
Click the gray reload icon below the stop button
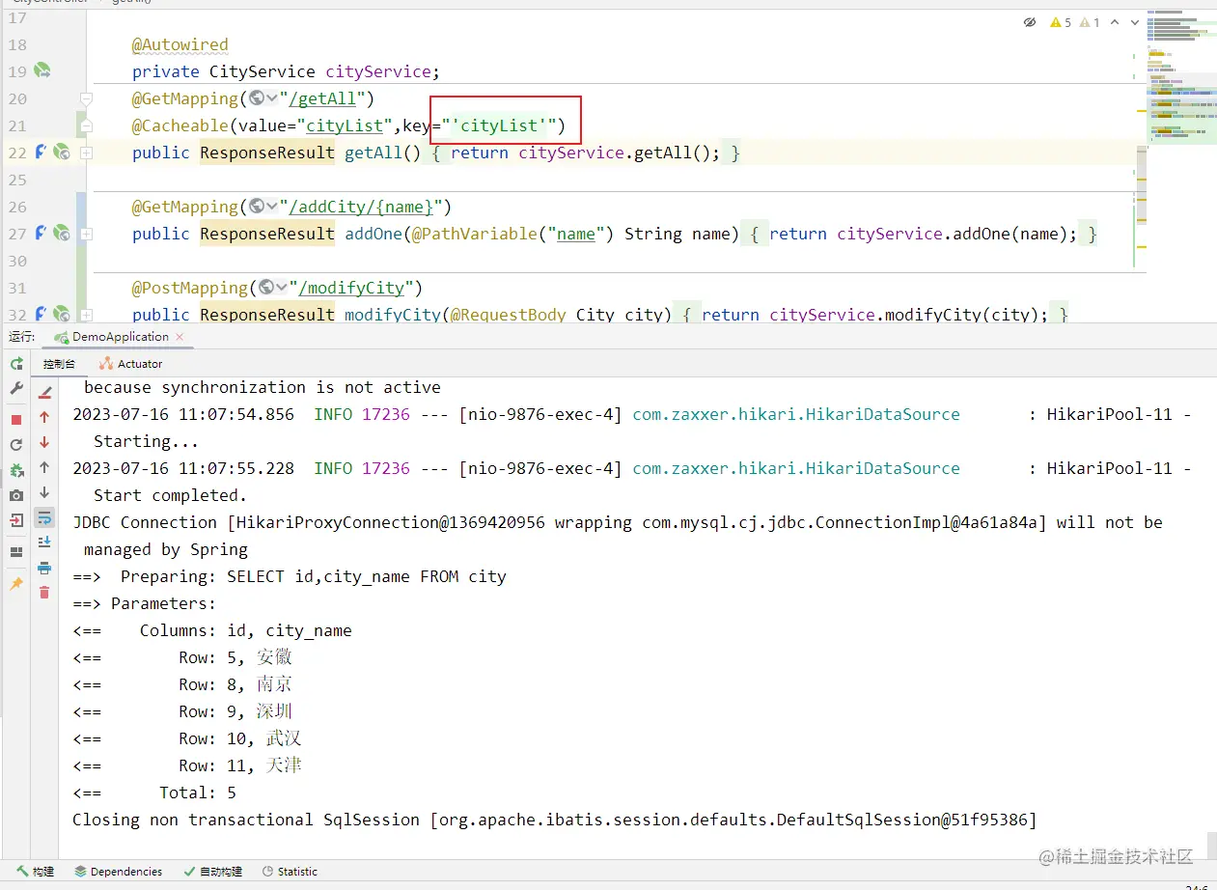[x=16, y=445]
